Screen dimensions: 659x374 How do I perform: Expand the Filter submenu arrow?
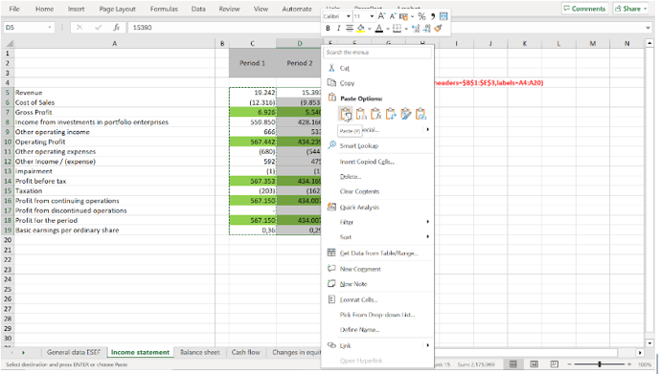427,222
